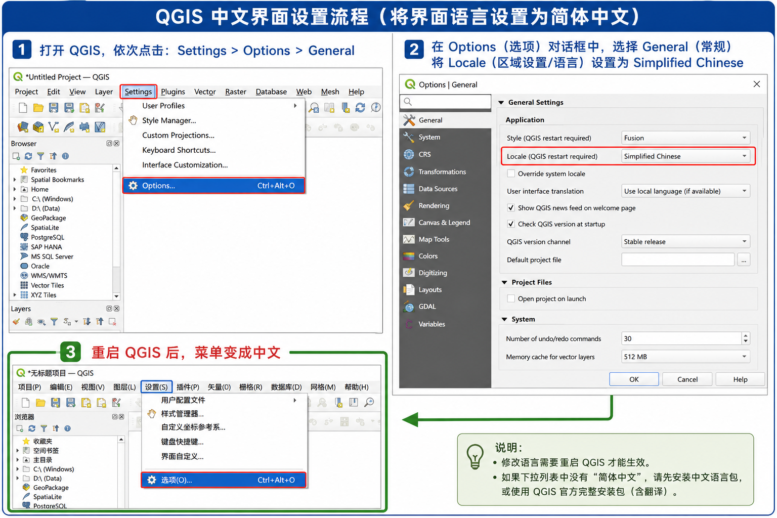777x518 pixels.
Task: Open QGIS version channel dropdown
Action: [x=685, y=242]
